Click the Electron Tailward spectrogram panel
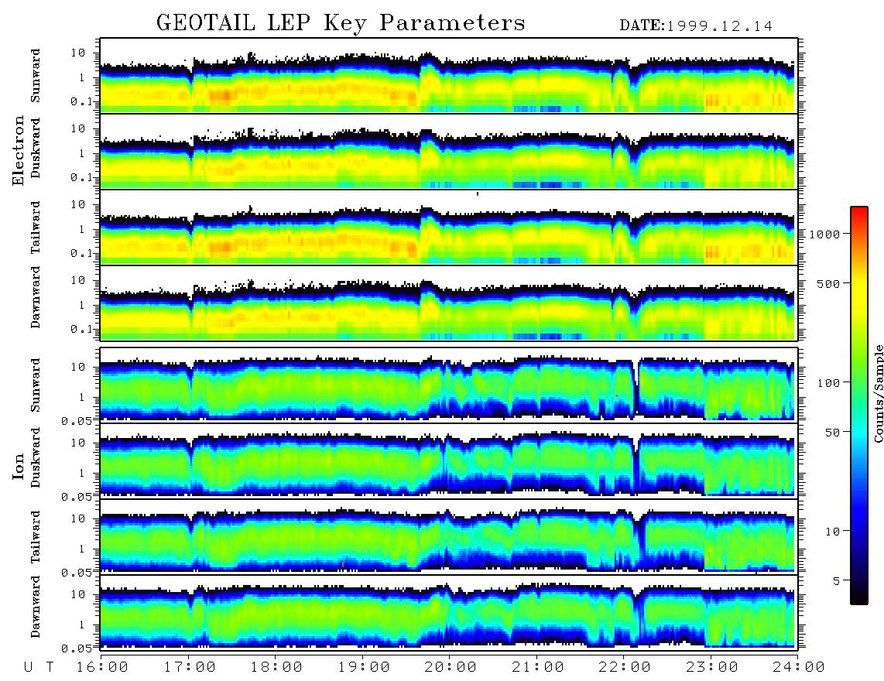This screenshot has width=884, height=681. [449, 228]
